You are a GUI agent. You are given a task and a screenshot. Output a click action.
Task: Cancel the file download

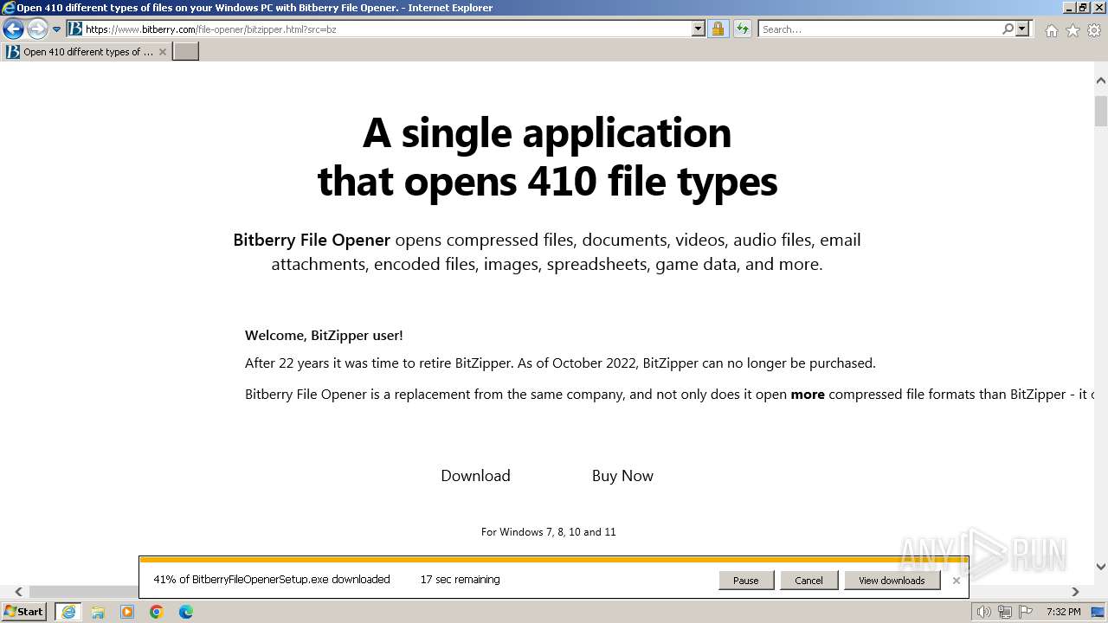[808, 581]
